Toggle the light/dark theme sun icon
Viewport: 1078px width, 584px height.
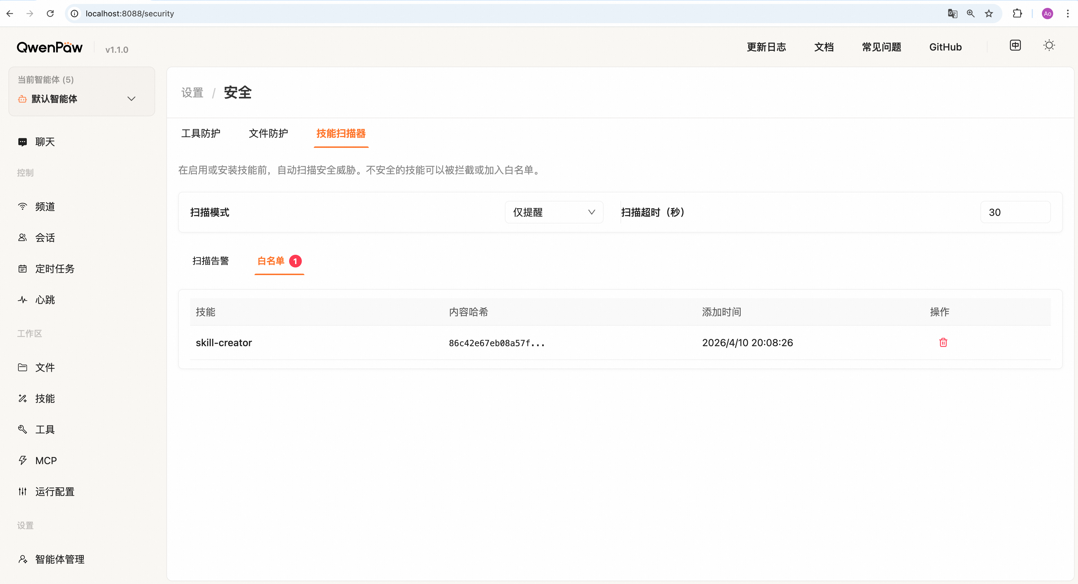point(1049,46)
